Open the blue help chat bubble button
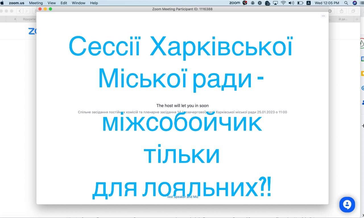Image resolution: width=364 pixels, height=218 pixels. [x=347, y=205]
